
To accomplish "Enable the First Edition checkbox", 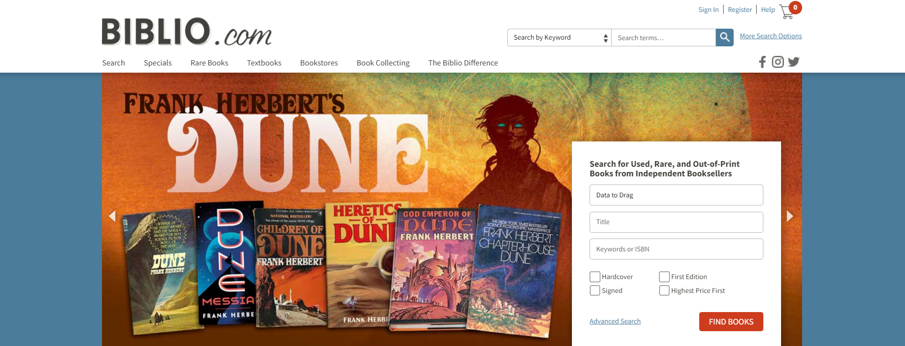I will click(664, 277).
